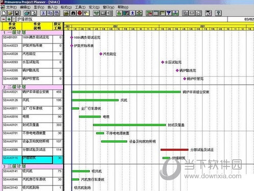Click the relationship lines icon beside the PERT icon

coord(110,13)
